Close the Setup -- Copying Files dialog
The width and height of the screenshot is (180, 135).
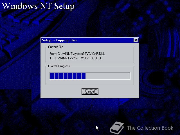click(136, 40)
